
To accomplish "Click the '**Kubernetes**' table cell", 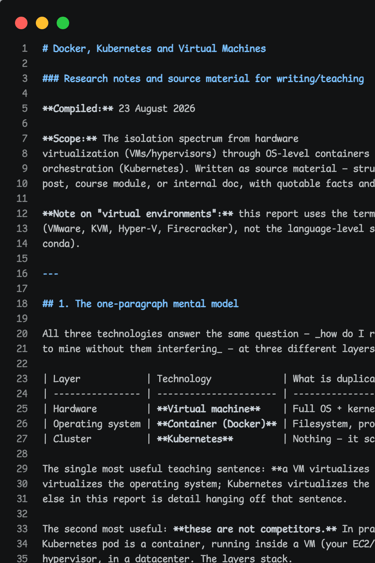I will 195,439.
